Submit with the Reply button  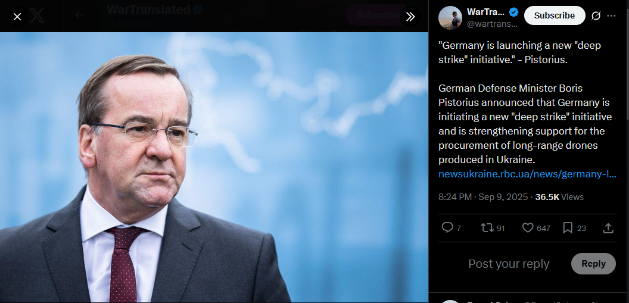click(x=593, y=264)
